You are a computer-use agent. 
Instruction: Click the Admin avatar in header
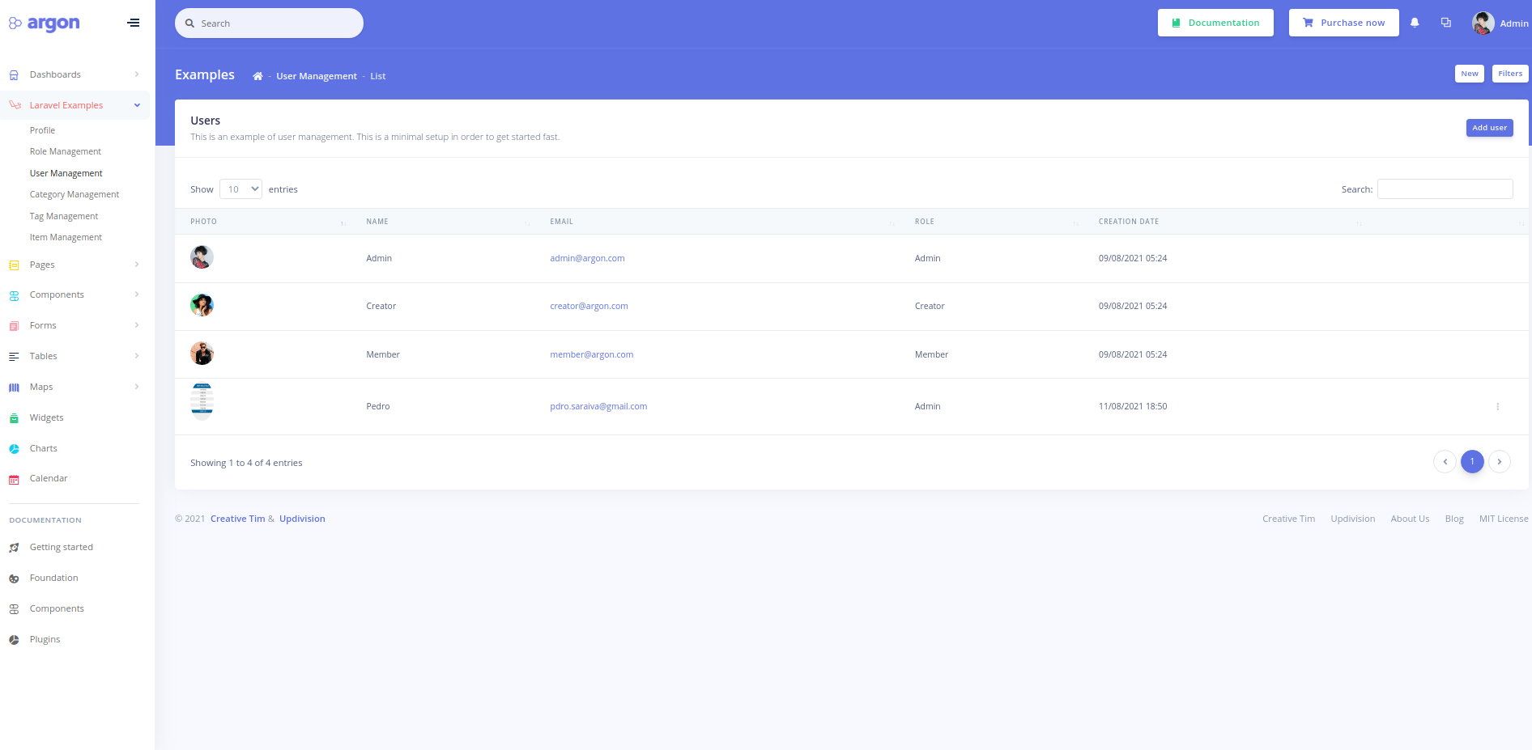1483,23
